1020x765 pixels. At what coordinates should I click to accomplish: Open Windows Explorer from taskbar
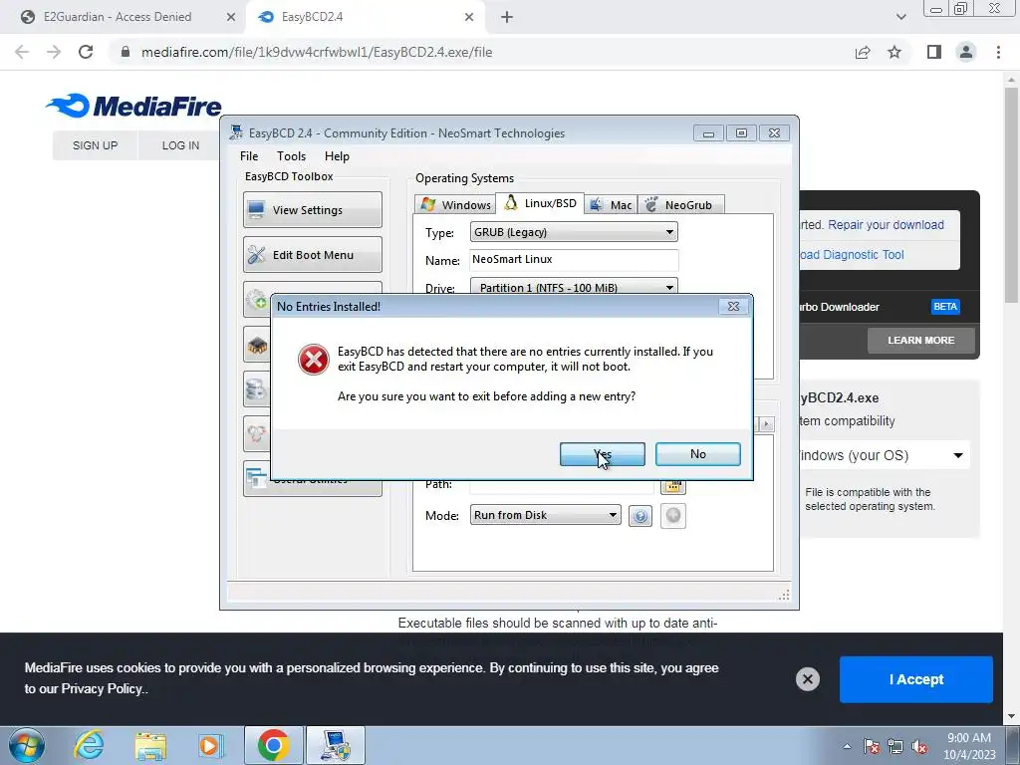click(150, 745)
